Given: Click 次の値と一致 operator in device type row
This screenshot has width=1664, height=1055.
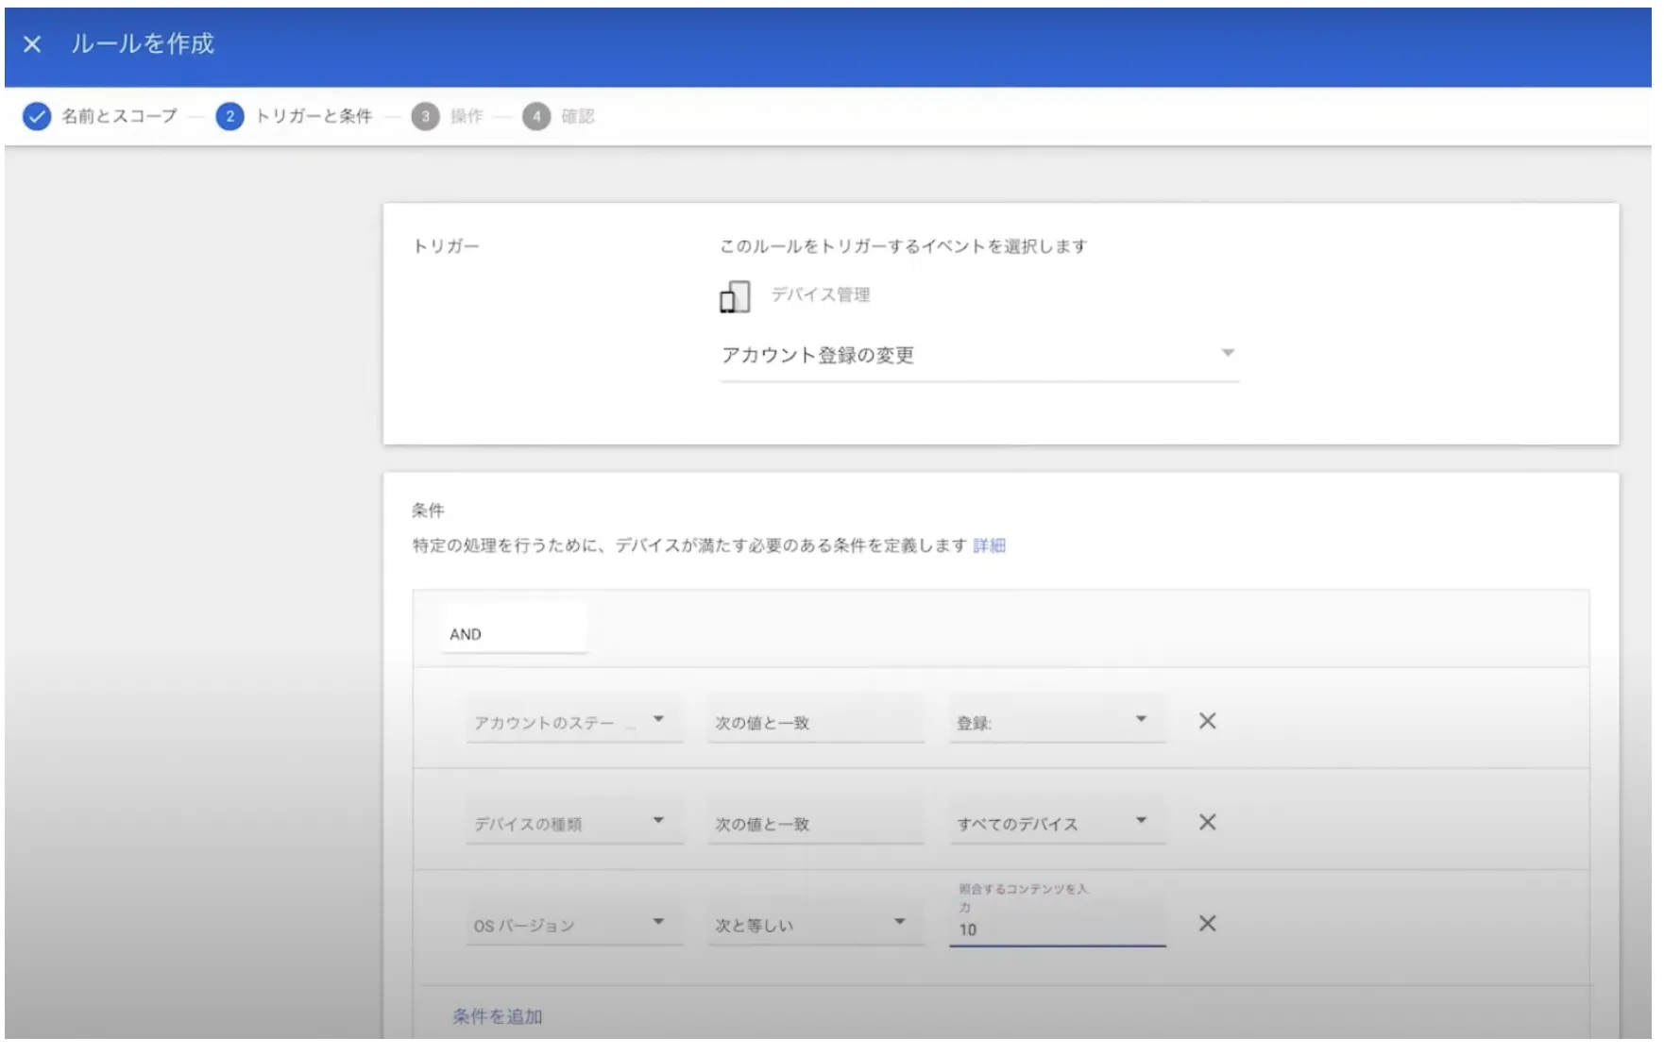Looking at the screenshot, I should click(815, 821).
